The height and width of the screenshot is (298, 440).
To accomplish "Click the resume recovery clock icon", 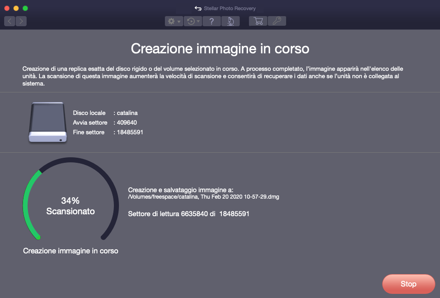I will (x=190, y=21).
